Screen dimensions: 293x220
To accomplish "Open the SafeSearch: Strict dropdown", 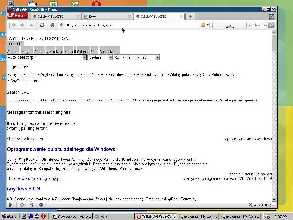I will (137, 57).
